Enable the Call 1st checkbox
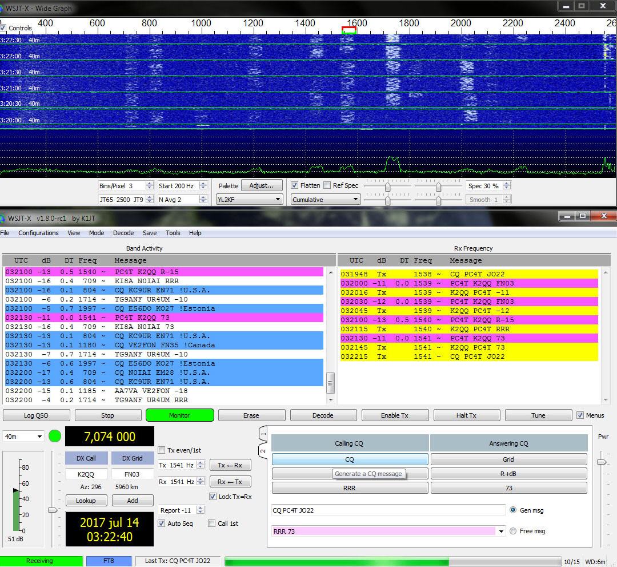 [212, 524]
